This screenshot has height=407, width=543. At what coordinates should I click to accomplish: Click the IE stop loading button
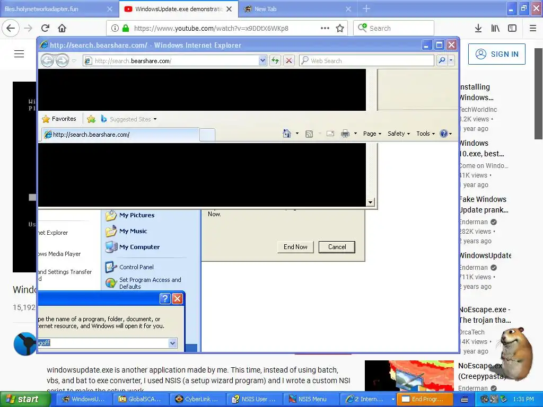[x=289, y=60]
